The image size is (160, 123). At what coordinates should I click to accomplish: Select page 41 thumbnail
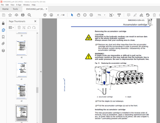pos(21,70)
